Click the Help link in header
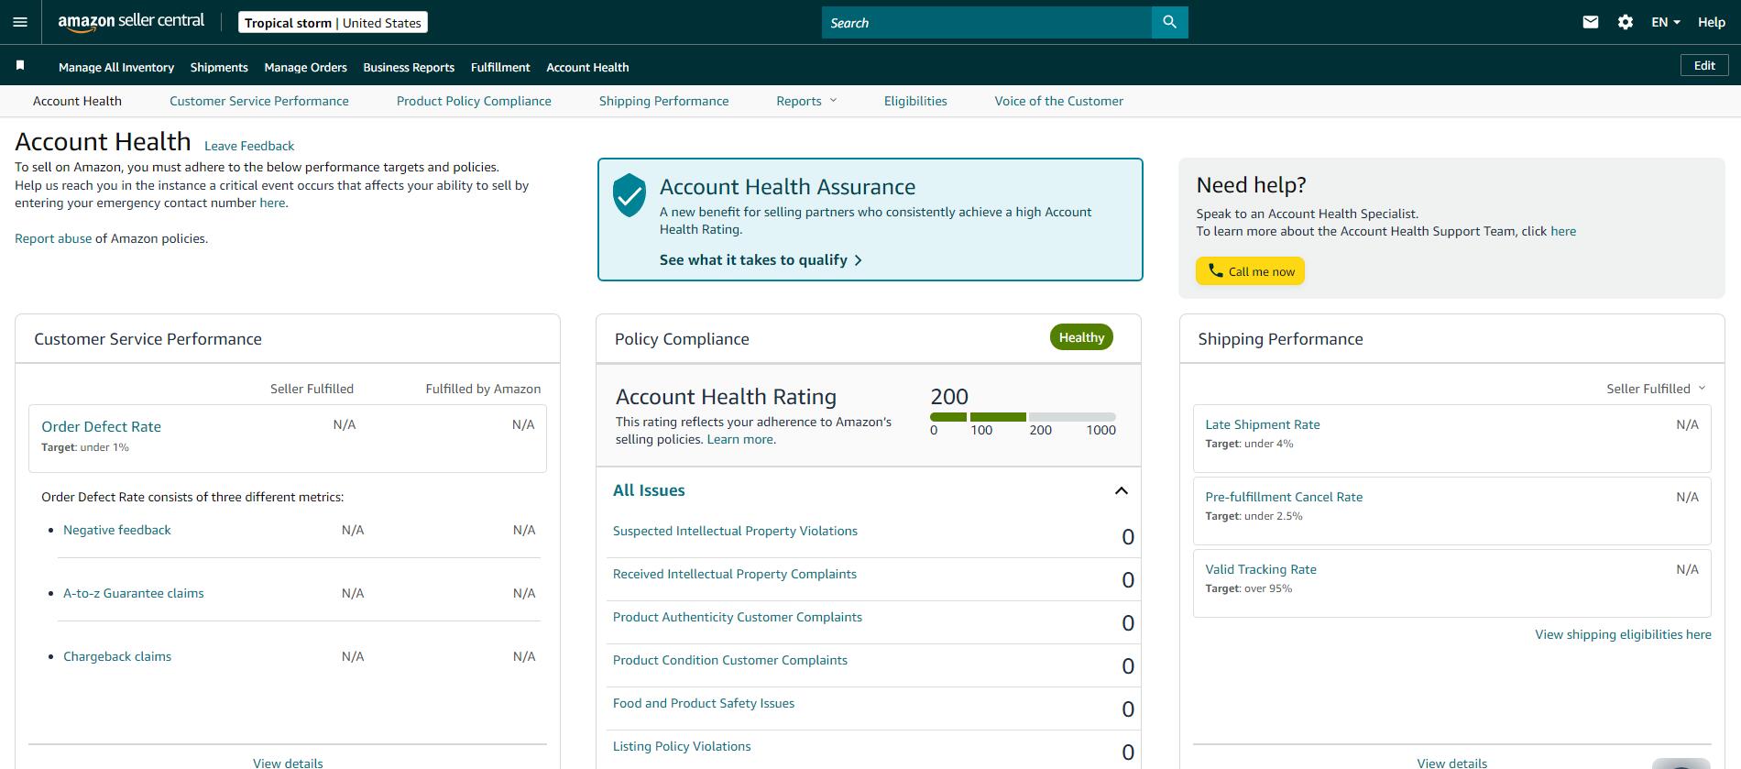1741x769 pixels. click(1712, 22)
